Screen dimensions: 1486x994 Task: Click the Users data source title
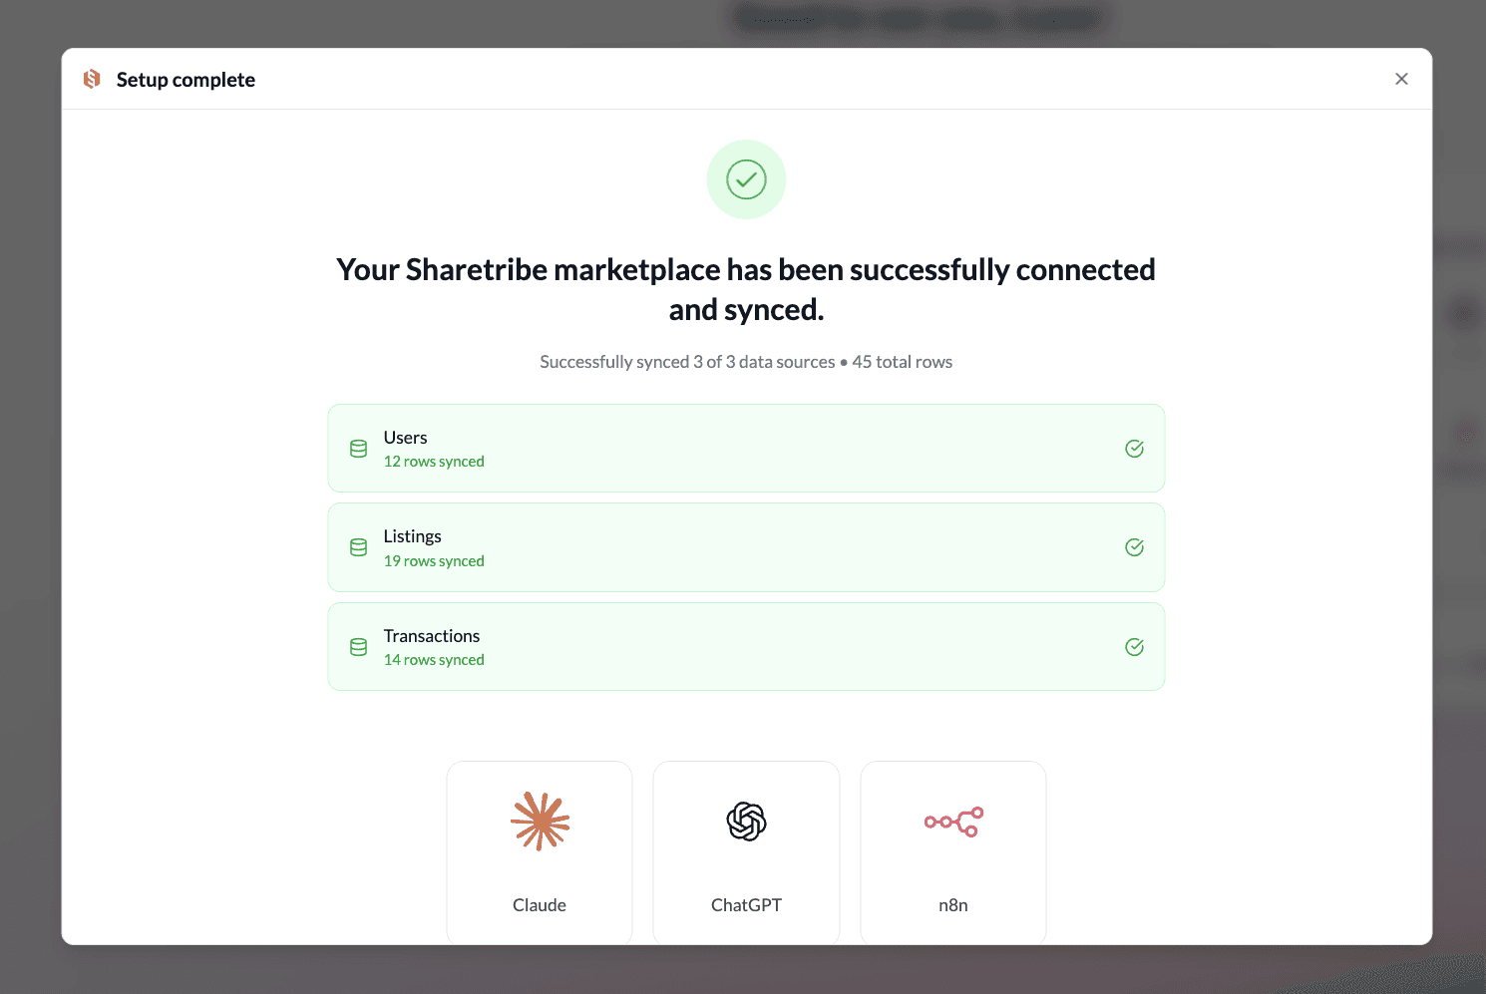pyautogui.click(x=405, y=438)
